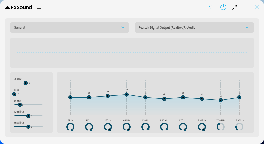The height and width of the screenshot is (144, 264).
Task: Click the 62 Hz frequency label
Action: (x=70, y=120)
